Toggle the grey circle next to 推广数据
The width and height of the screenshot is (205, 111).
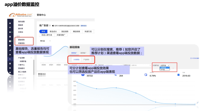[x=50, y=26]
